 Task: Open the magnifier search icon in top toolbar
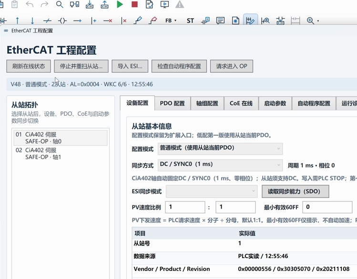click(60, 4)
